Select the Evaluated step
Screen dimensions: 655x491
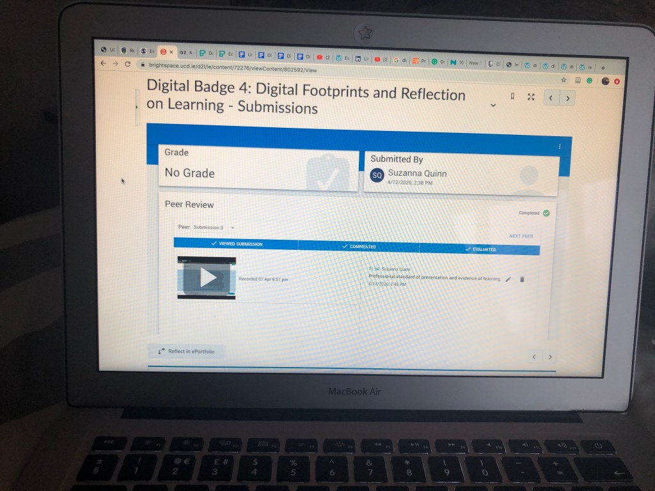480,249
